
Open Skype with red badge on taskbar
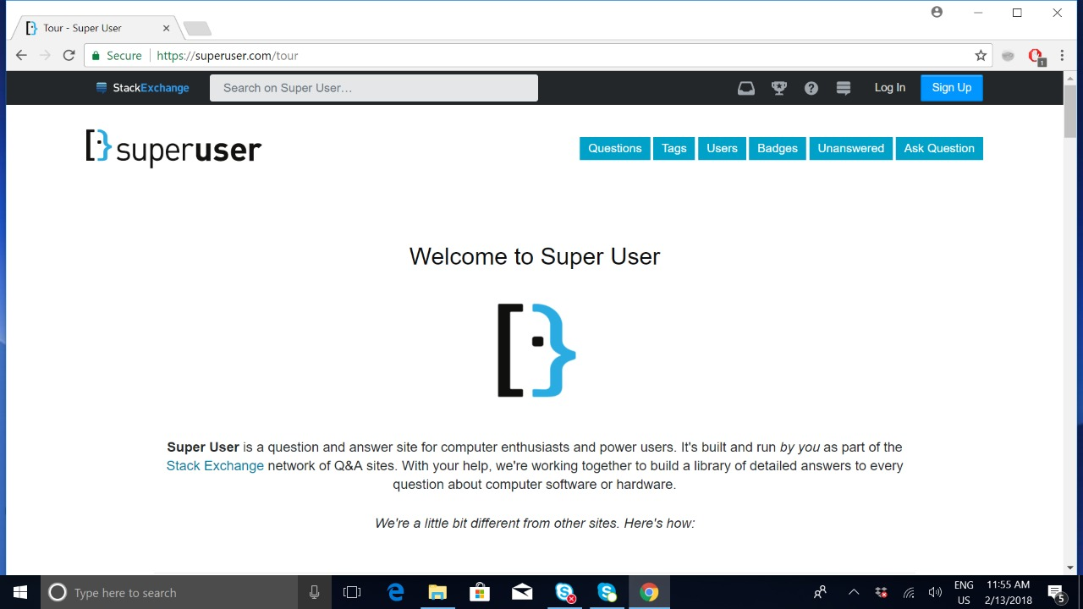pos(564,592)
